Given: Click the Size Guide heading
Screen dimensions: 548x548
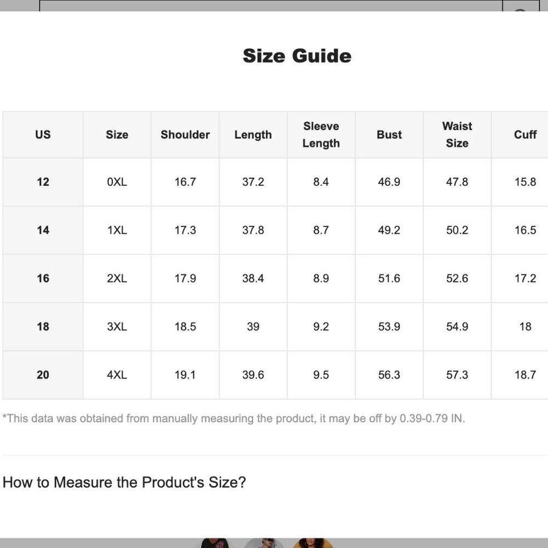Looking at the screenshot, I should pyautogui.click(x=297, y=56).
